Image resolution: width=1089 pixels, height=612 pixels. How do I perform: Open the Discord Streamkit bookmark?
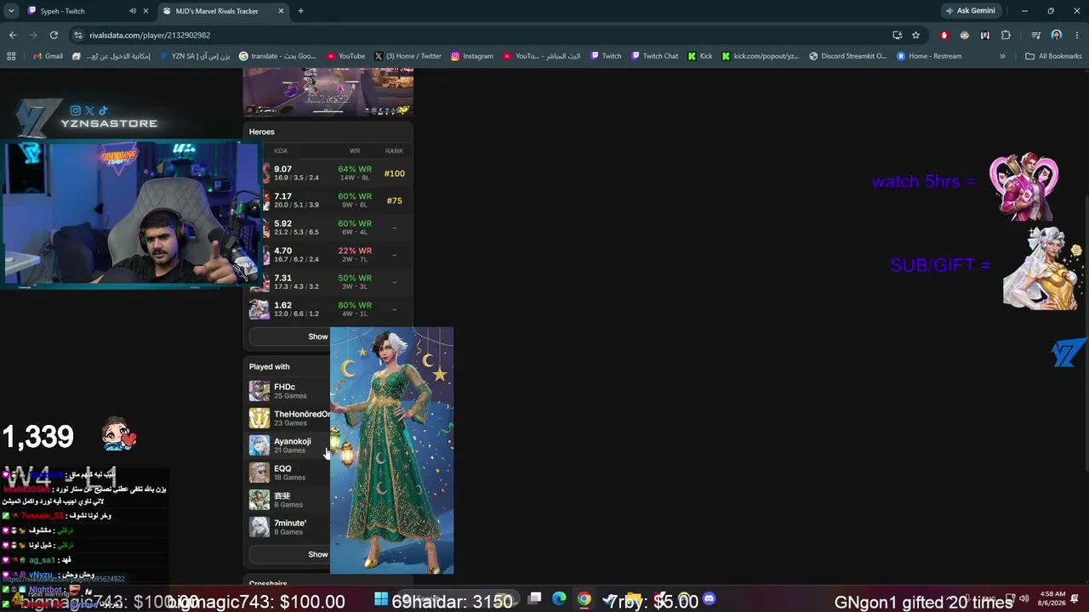847,56
